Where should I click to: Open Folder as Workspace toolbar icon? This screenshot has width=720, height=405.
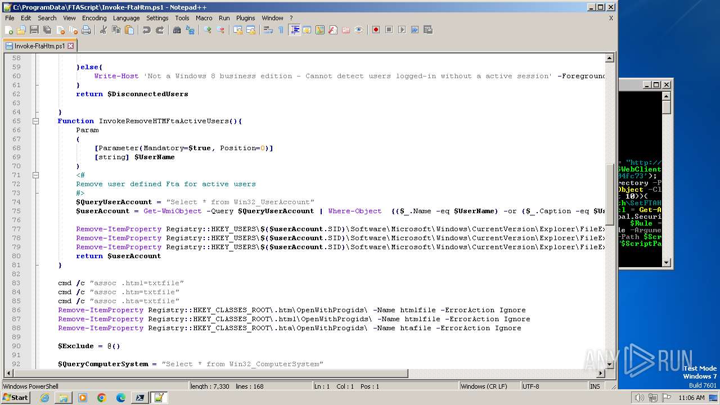pyautogui.click(x=345, y=30)
